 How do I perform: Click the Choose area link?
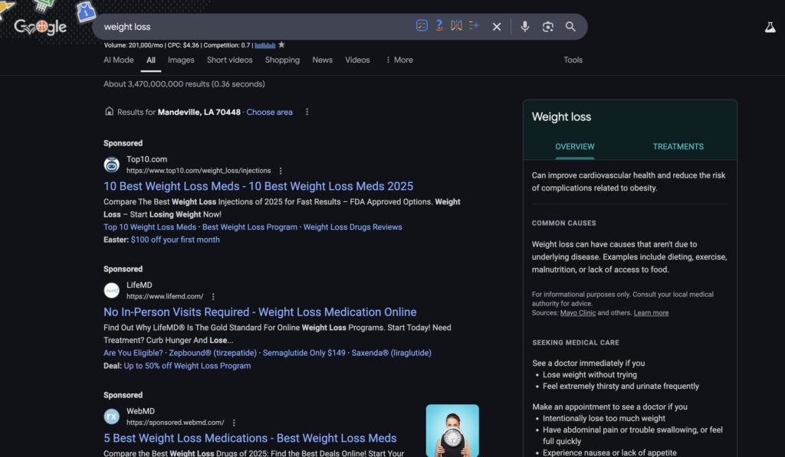click(269, 112)
